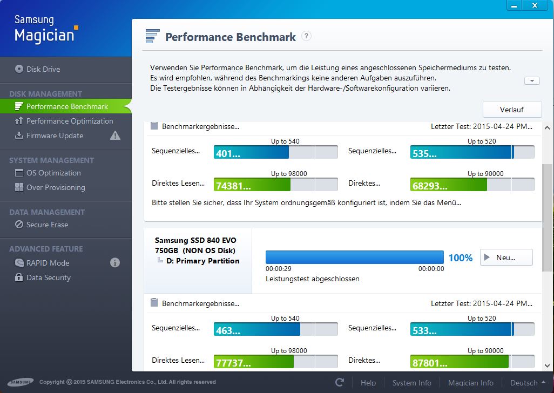Click the RAPID Mode info icon

click(x=115, y=262)
